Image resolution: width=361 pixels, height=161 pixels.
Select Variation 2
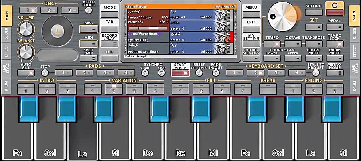(114, 89)
